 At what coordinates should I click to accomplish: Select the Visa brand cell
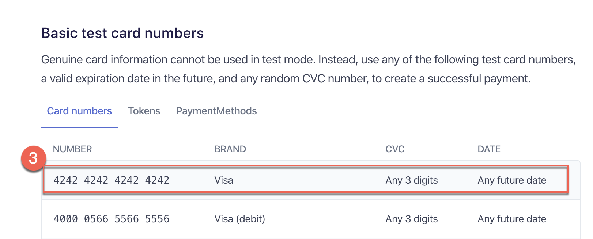224,180
